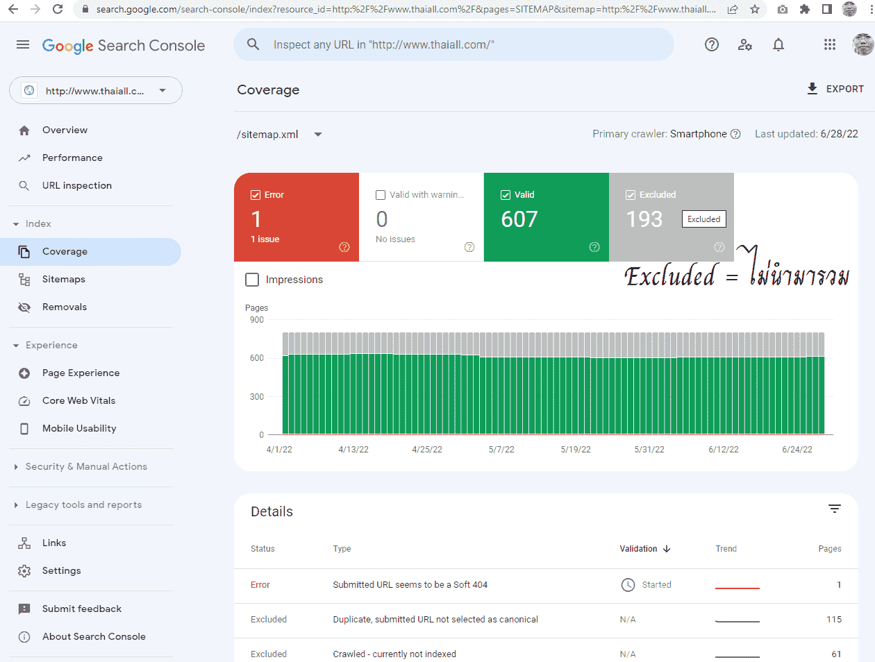Open the Details filter icon

coord(835,509)
